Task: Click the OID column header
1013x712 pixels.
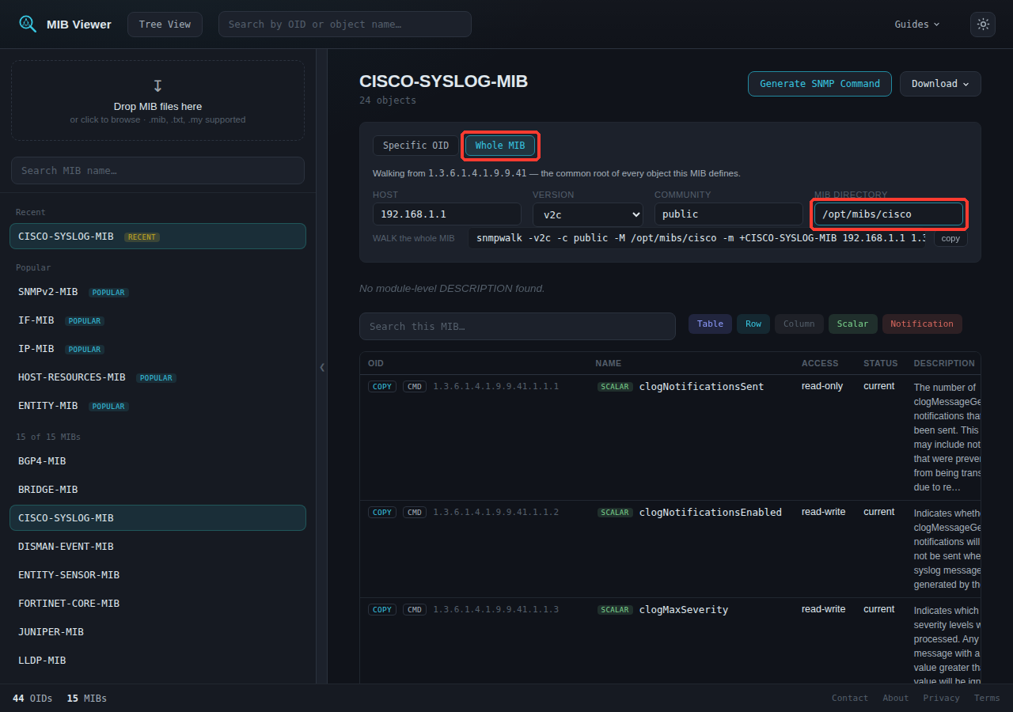Action: [x=376, y=363]
